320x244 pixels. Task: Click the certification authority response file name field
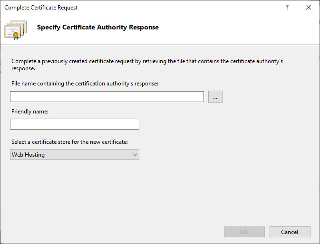pos(107,97)
